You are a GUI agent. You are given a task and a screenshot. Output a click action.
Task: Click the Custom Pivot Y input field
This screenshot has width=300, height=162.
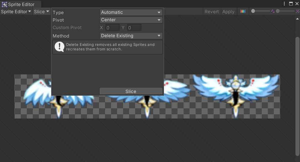point(134,28)
